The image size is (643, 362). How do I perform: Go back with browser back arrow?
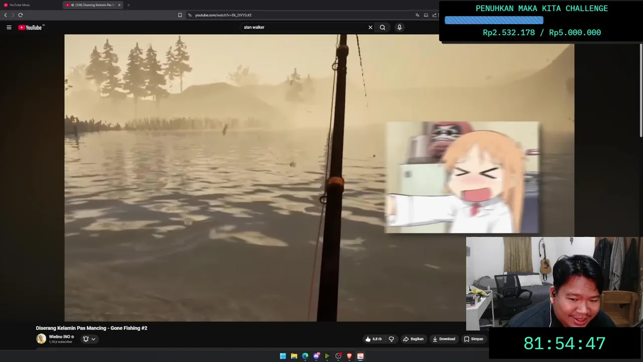[6, 15]
